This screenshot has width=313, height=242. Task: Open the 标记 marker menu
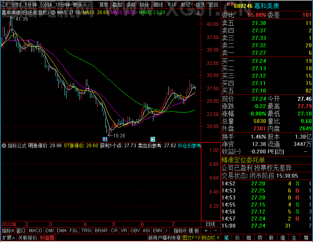[x=185, y=5]
